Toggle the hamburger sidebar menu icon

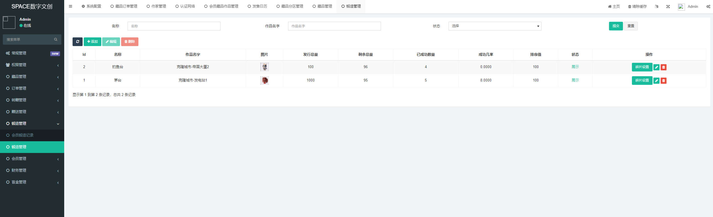(x=71, y=6)
